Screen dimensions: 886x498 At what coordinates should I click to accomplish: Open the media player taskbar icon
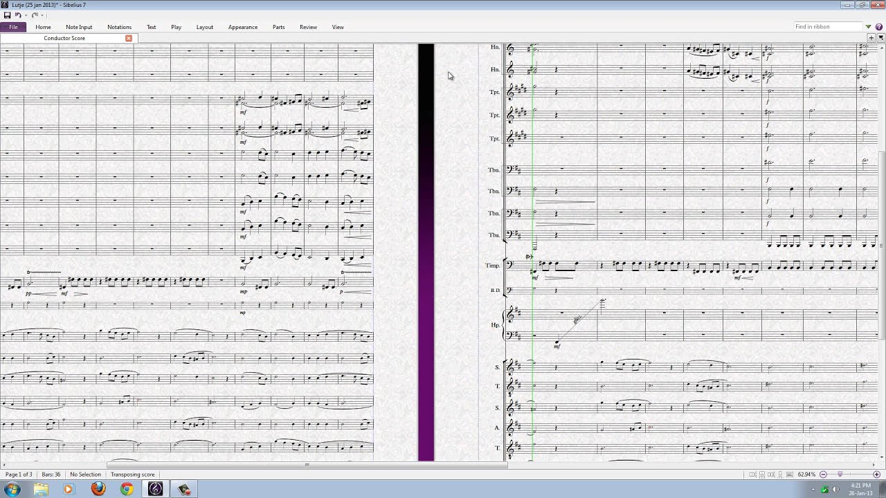click(x=68, y=489)
